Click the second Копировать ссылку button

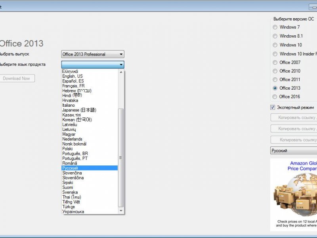pyautogui.click(x=294, y=129)
